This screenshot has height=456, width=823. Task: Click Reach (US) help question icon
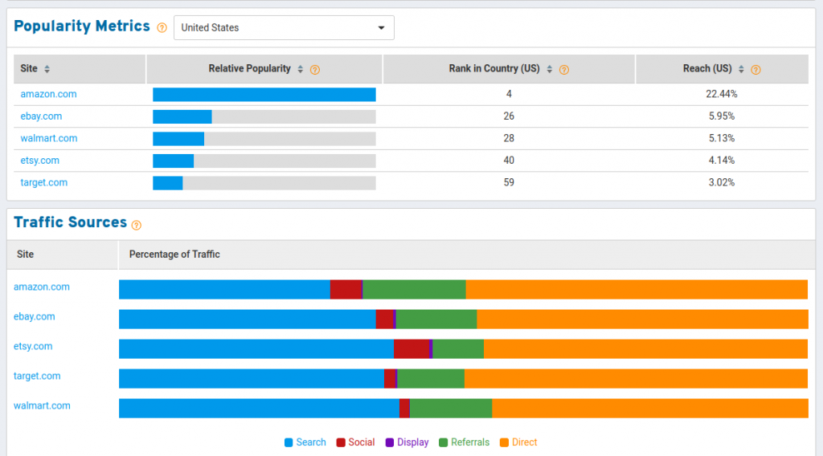click(755, 70)
